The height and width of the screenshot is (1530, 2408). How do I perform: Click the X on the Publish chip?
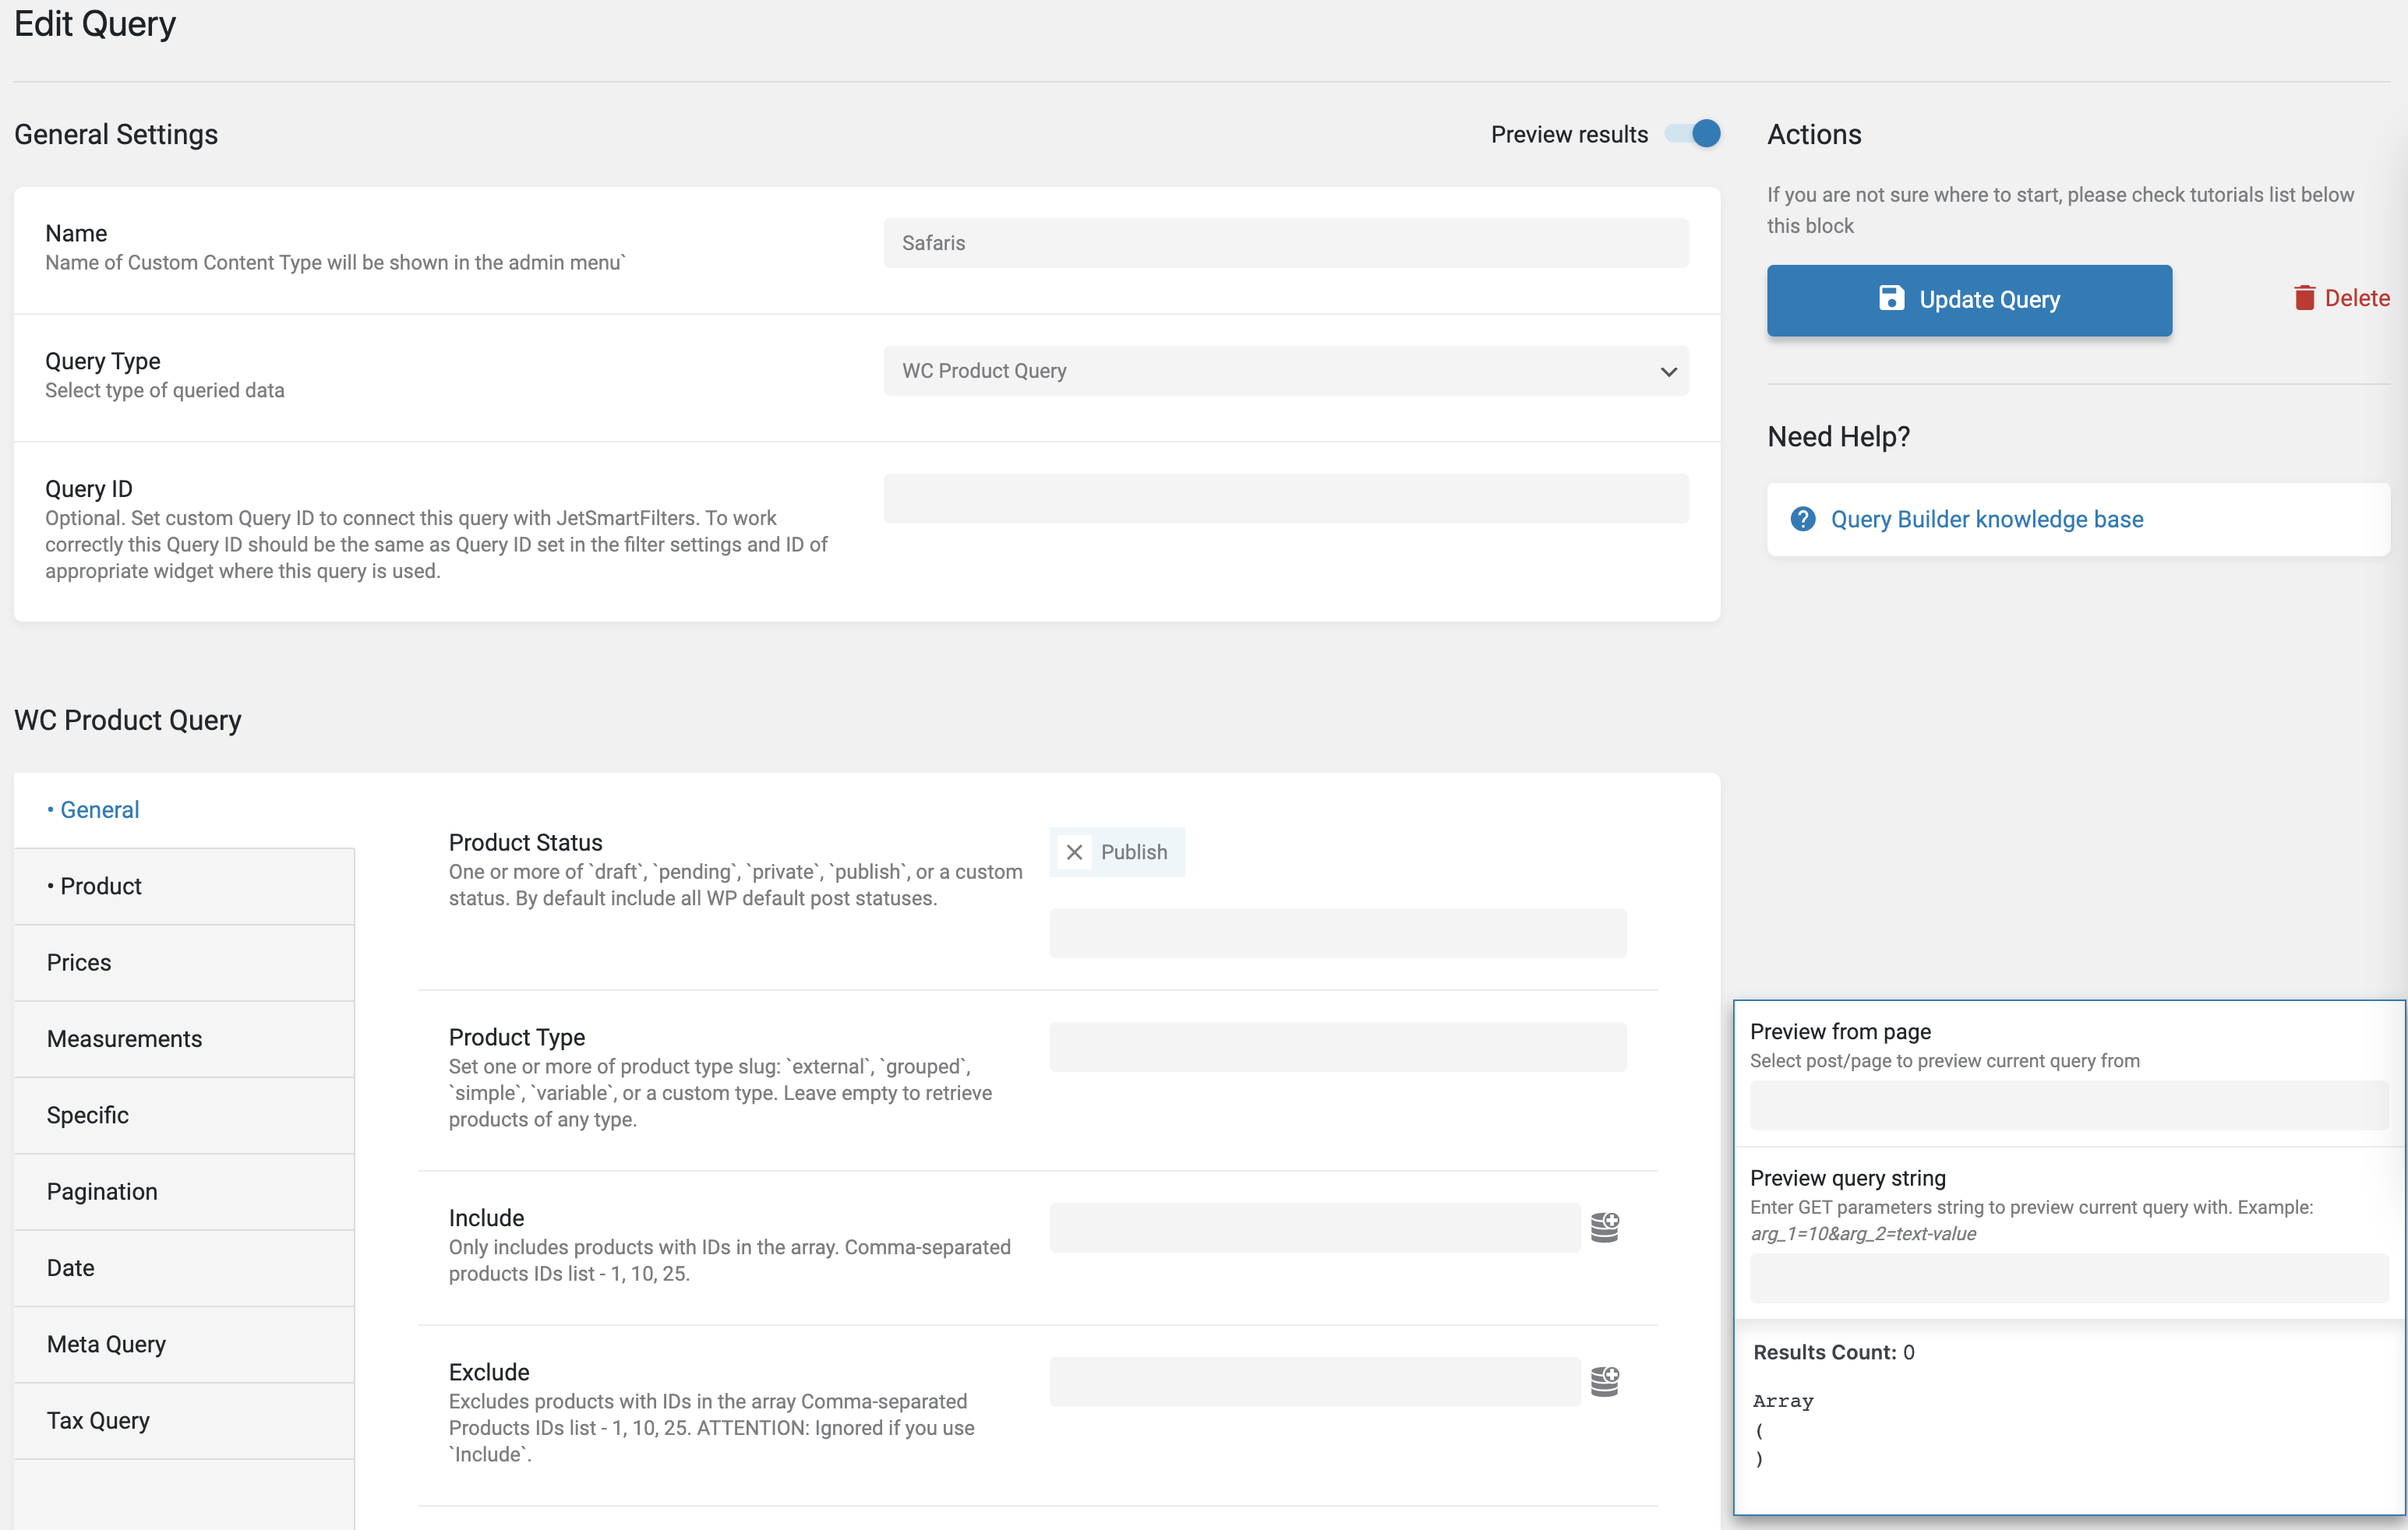click(1075, 851)
